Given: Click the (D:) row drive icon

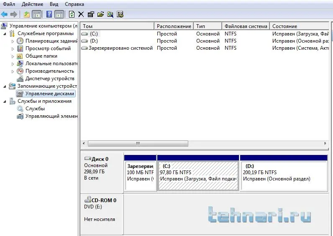Looking at the screenshot, I should click(x=85, y=41).
